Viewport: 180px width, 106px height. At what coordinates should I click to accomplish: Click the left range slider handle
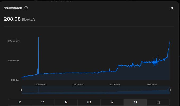(21, 90)
